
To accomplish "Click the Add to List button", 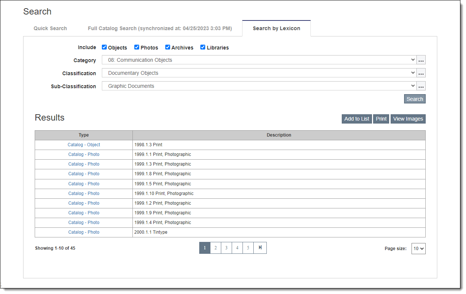I will [x=357, y=119].
